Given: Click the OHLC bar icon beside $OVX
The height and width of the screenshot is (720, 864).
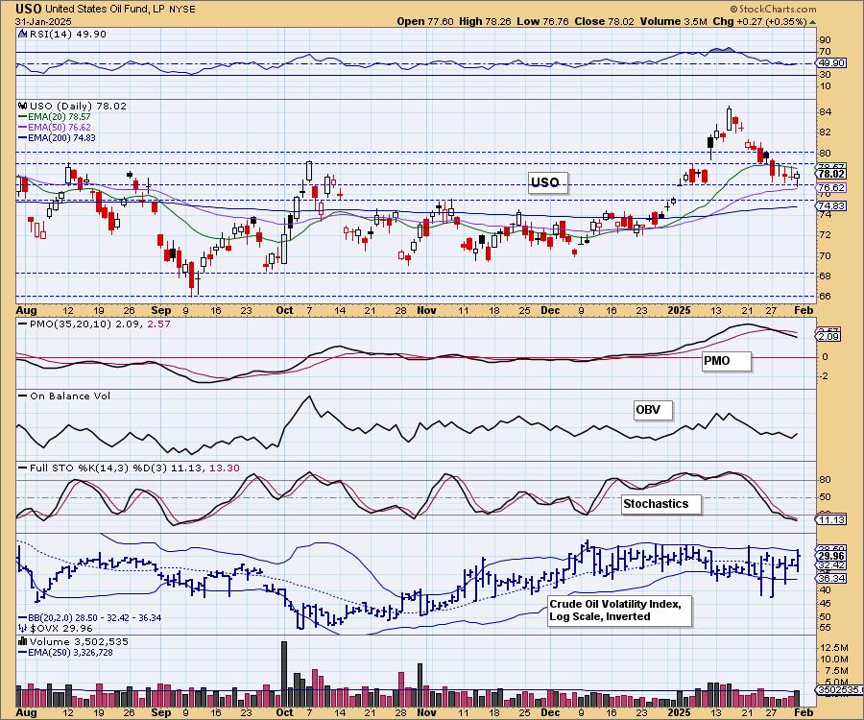Looking at the screenshot, I should click(x=23, y=628).
